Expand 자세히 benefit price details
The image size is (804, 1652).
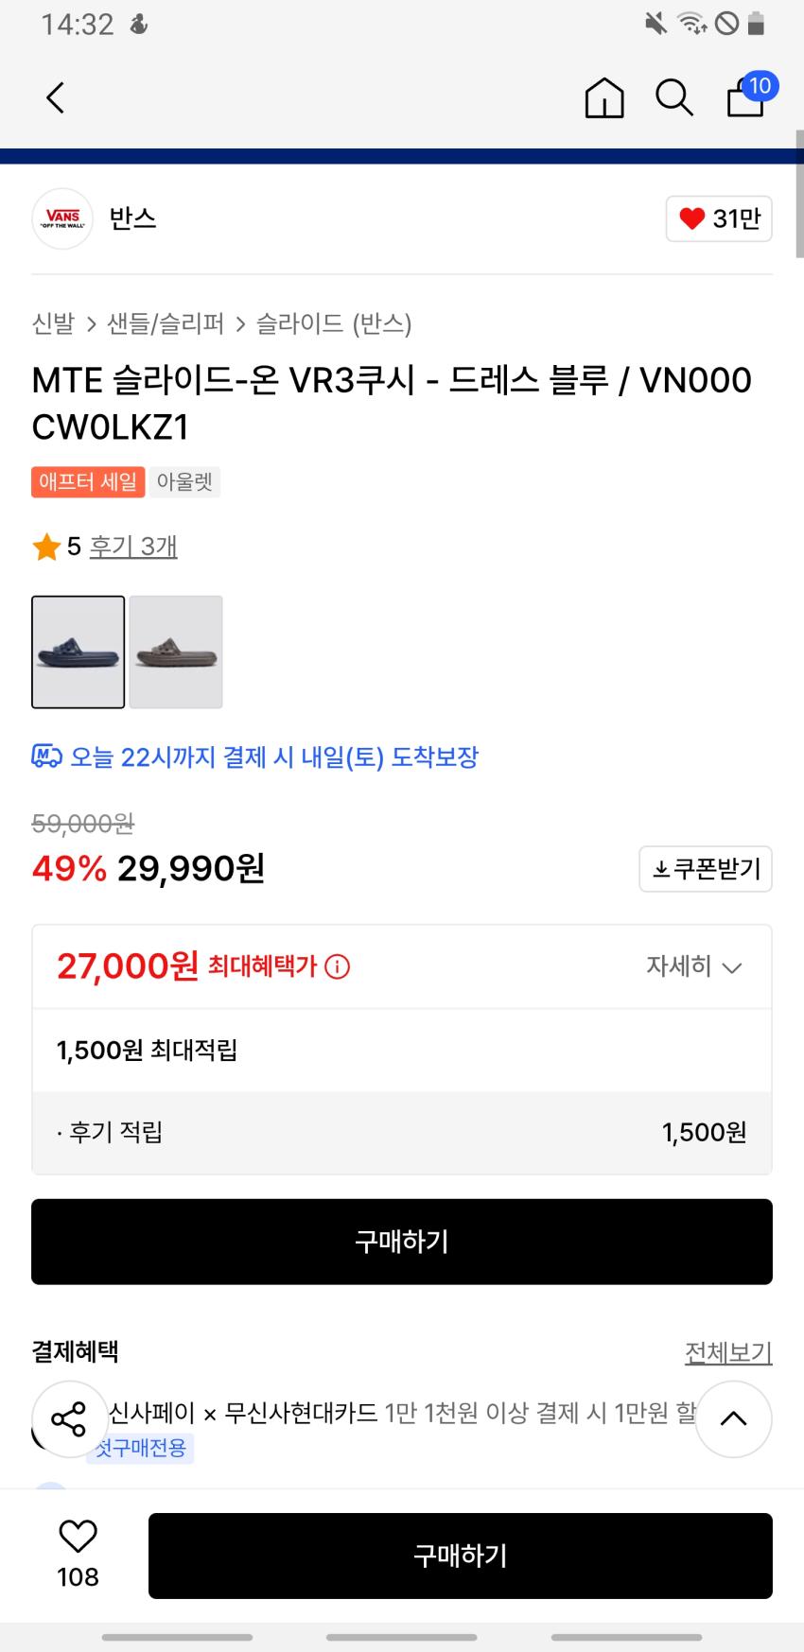pyautogui.click(x=693, y=966)
